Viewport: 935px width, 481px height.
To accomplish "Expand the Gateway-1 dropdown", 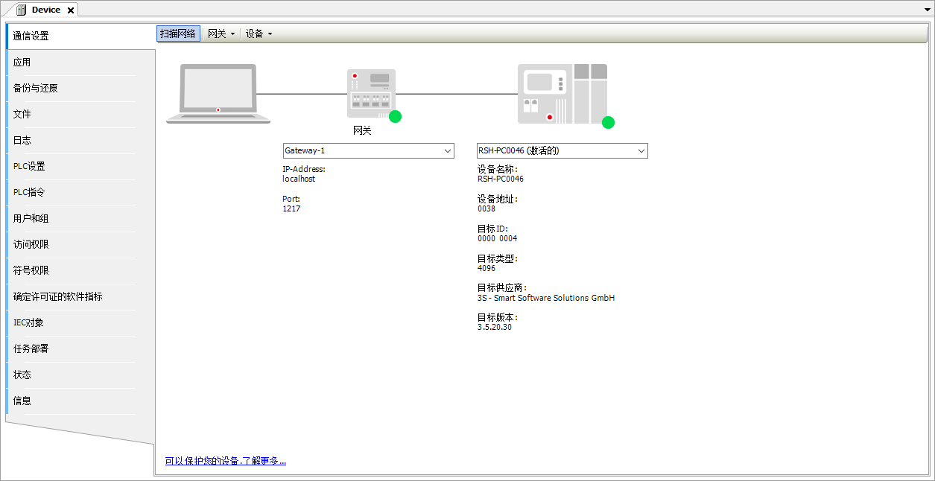I will tap(448, 151).
